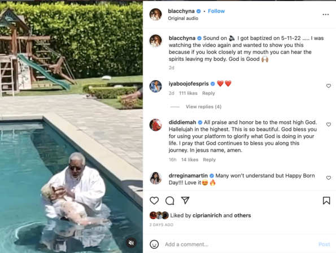Screen dimensions: 336x253
Task: Click the Add a comment field
Action: point(240,244)
